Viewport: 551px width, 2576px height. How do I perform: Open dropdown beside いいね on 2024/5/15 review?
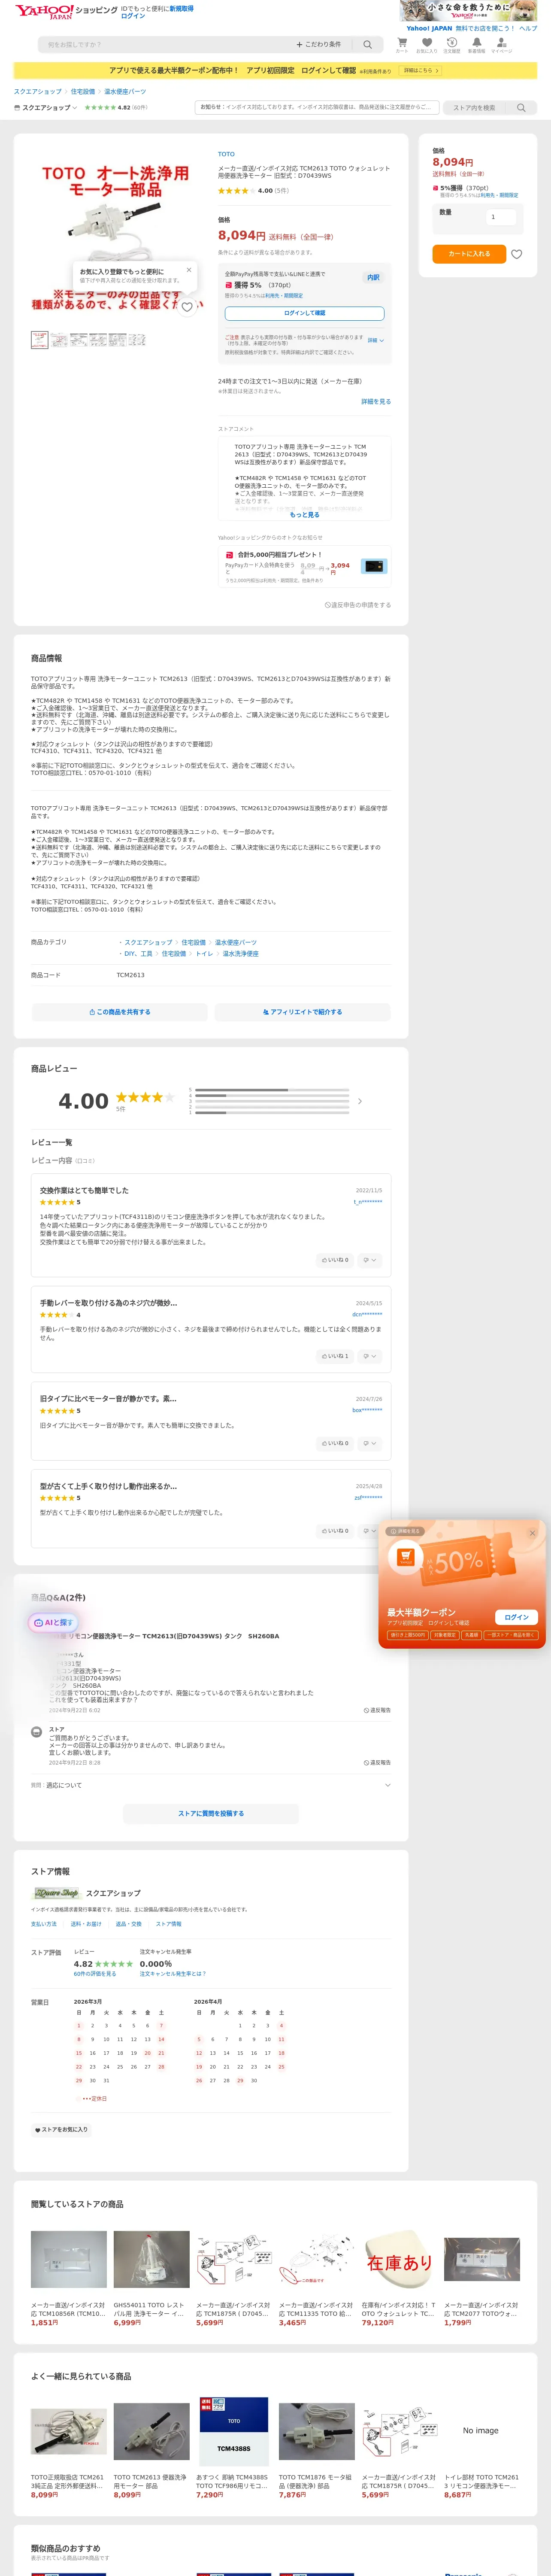coord(370,1356)
